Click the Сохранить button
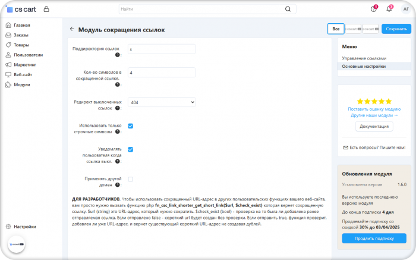 pyautogui.click(x=396, y=29)
